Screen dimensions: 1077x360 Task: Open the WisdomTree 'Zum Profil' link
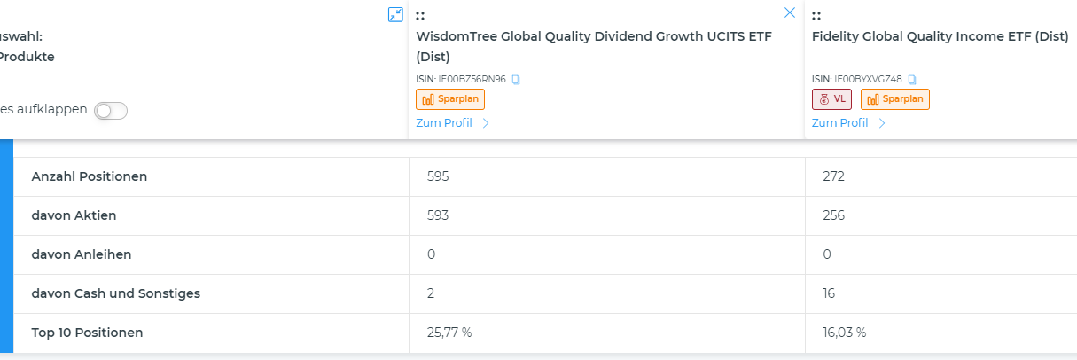click(x=444, y=123)
